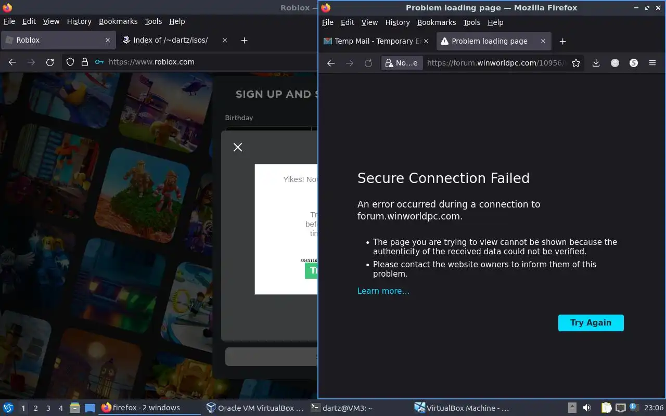Close the Temp Mail tab
Image resolution: width=666 pixels, height=416 pixels.
(426, 41)
